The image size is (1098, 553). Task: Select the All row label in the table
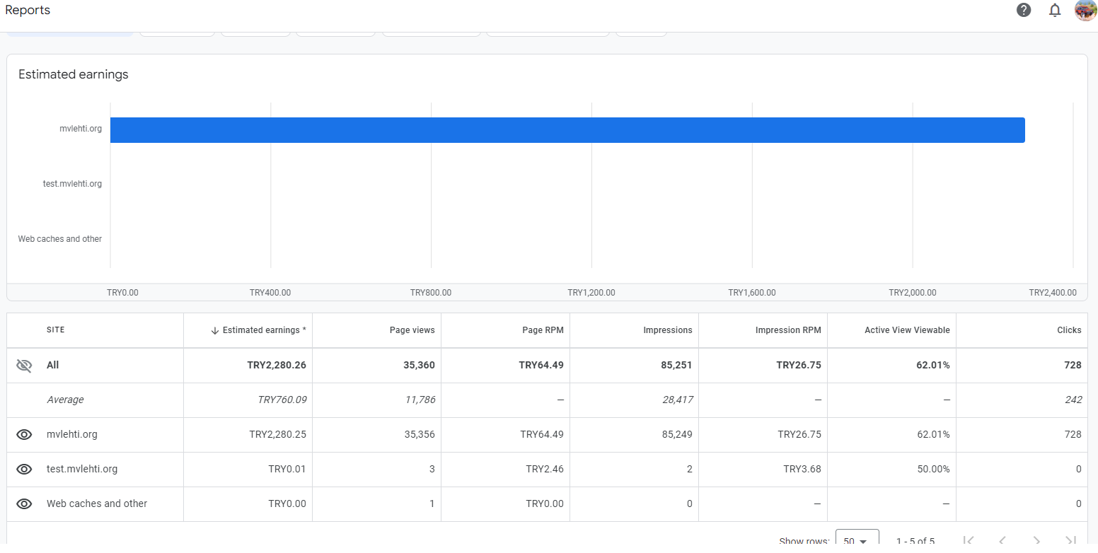tap(53, 366)
